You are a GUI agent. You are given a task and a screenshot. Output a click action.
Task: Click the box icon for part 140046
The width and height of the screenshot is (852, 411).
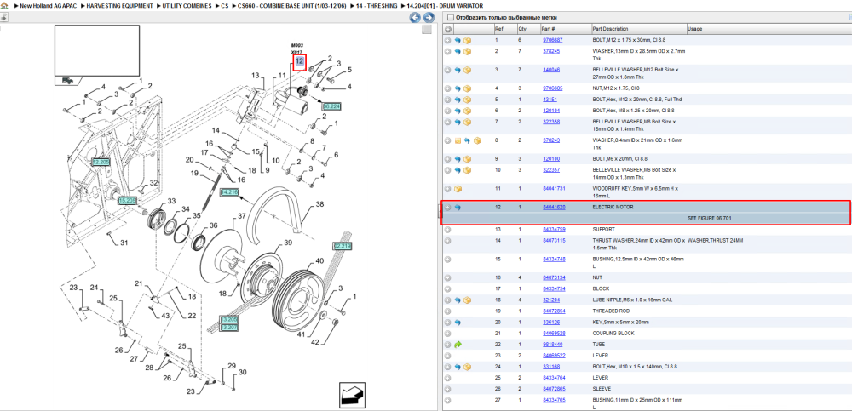(467, 70)
